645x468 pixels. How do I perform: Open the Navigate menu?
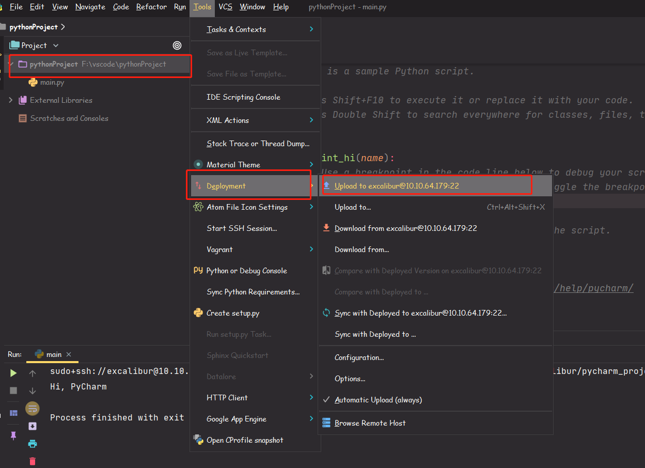coord(90,7)
